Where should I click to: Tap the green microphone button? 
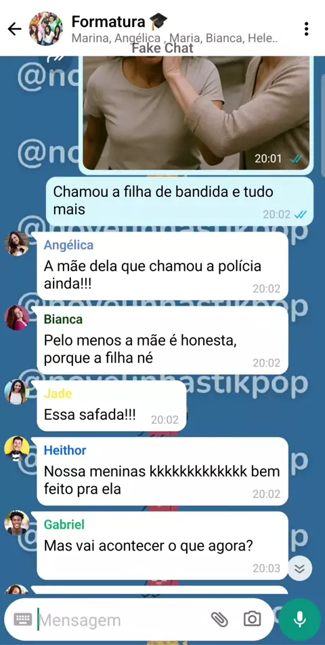pyautogui.click(x=300, y=619)
